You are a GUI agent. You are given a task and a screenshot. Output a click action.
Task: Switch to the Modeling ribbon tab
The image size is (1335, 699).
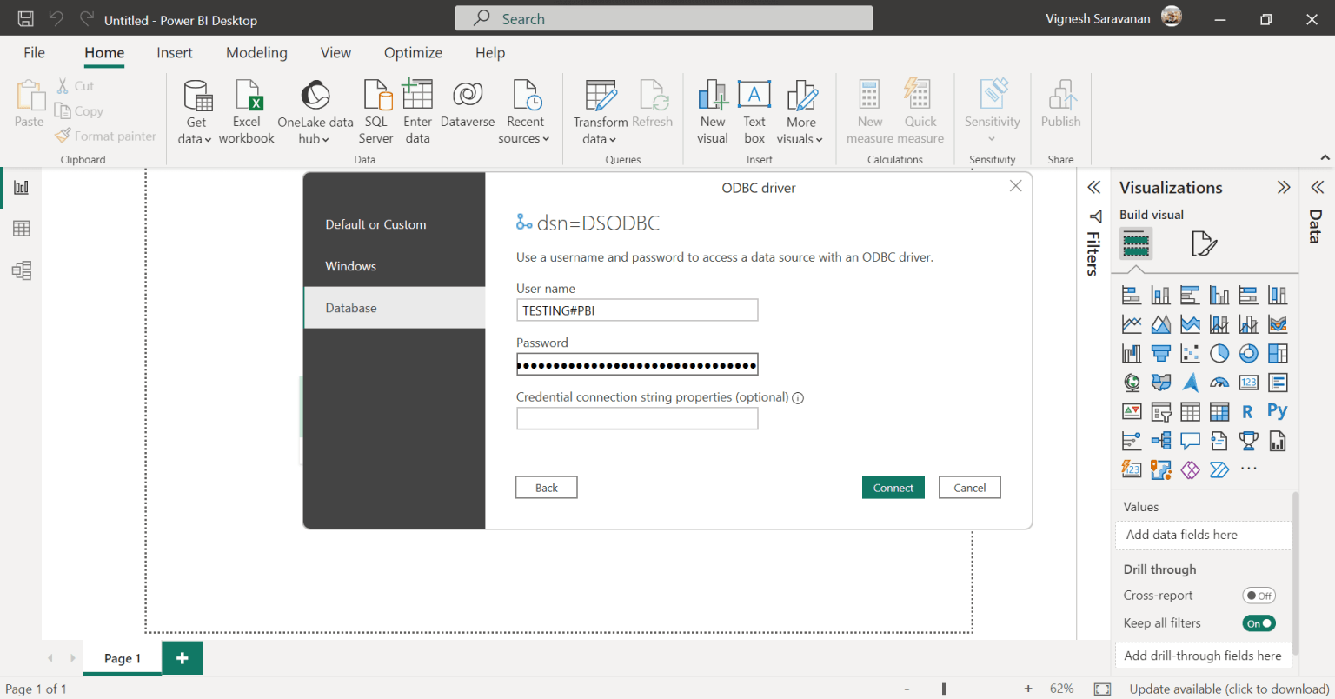(x=256, y=52)
